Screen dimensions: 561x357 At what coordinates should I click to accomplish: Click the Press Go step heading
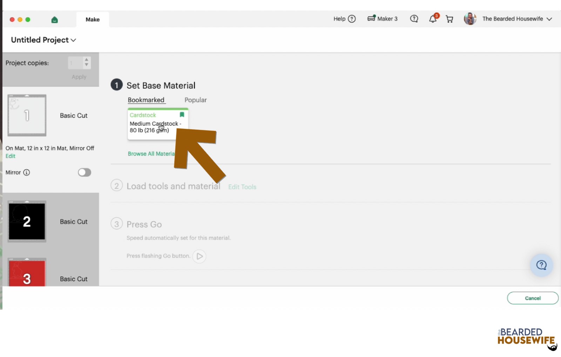tap(144, 224)
